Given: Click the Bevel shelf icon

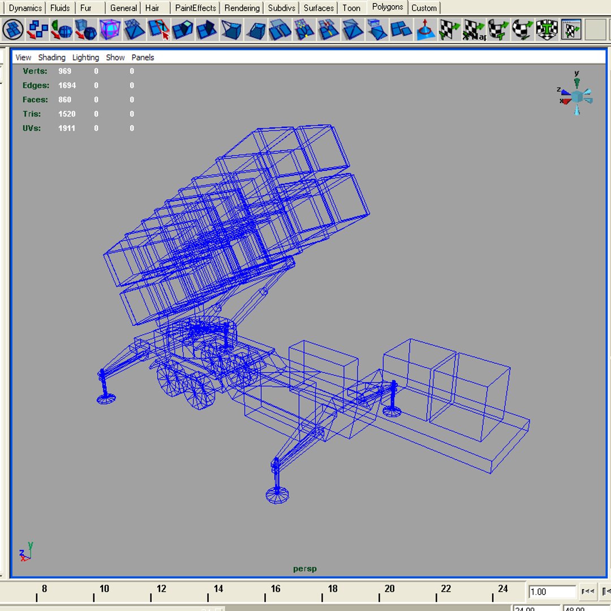Looking at the screenshot, I should [x=256, y=30].
